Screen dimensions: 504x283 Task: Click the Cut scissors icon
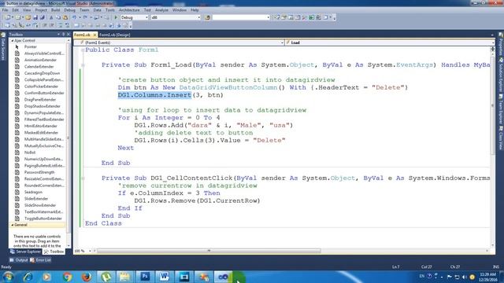click(x=51, y=17)
